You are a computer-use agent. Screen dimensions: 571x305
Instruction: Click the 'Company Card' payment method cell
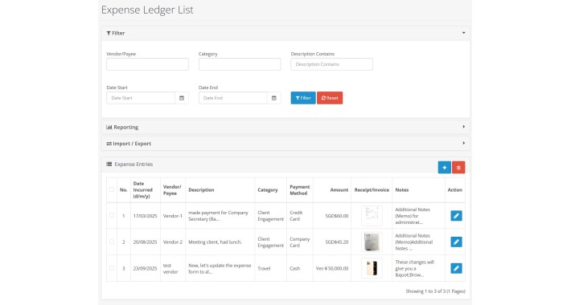coord(299,242)
